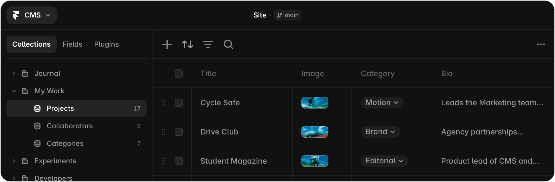Switch to the Fields tab

tap(72, 44)
